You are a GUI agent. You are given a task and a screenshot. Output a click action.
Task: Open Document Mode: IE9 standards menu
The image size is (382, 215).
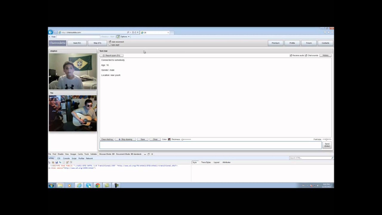click(x=129, y=154)
